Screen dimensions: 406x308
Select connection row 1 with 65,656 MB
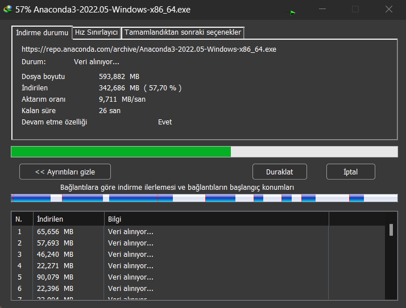(x=198, y=232)
